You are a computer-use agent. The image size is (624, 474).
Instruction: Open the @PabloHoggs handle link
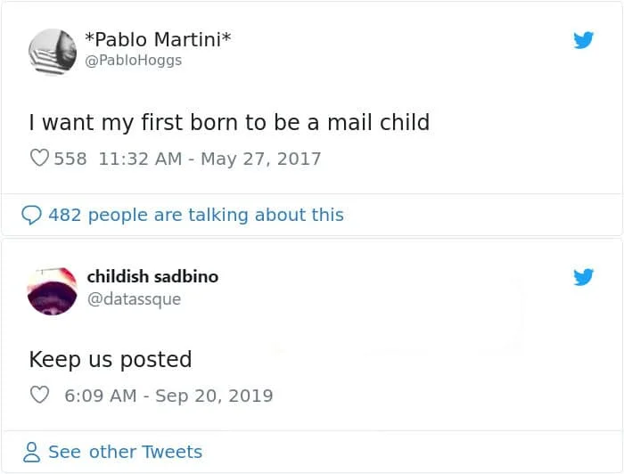point(132,61)
